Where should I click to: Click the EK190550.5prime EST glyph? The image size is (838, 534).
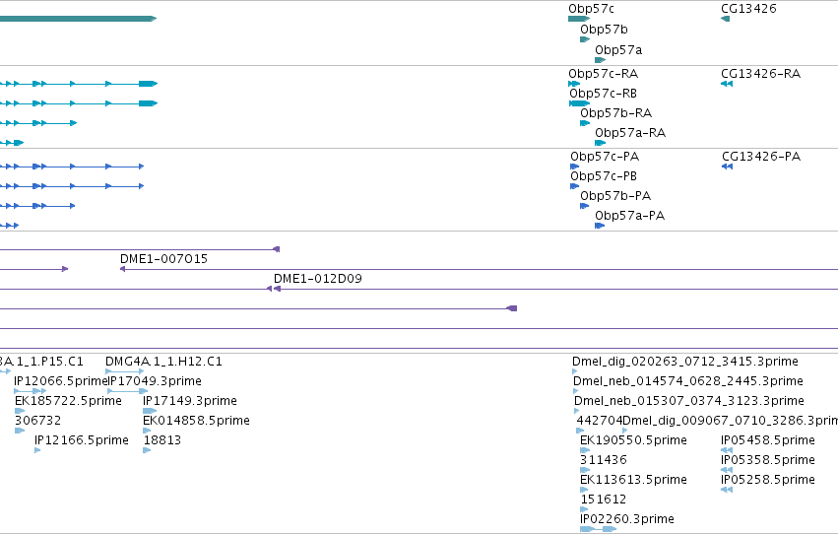(x=585, y=450)
